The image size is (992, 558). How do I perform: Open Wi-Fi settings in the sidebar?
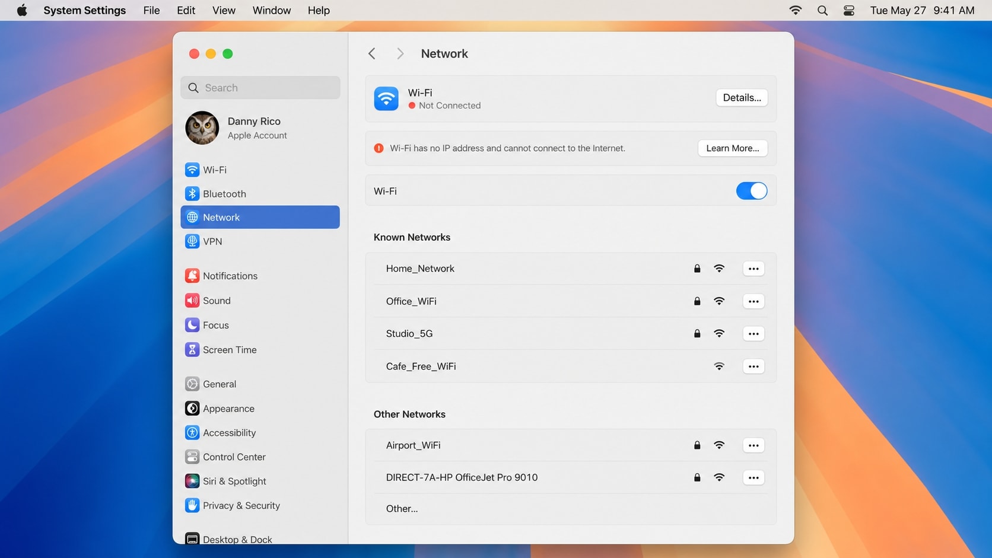click(260, 170)
